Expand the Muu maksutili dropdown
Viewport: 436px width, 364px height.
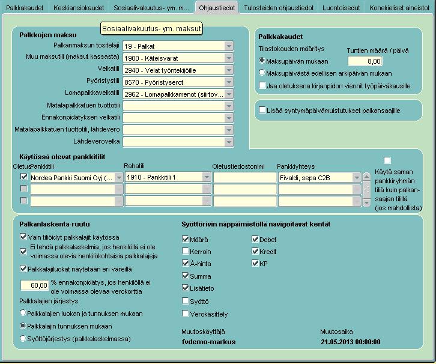229,58
